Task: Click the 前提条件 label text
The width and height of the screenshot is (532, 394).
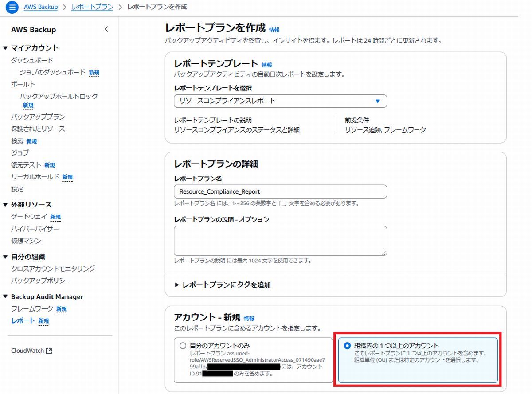Action: tap(357, 120)
